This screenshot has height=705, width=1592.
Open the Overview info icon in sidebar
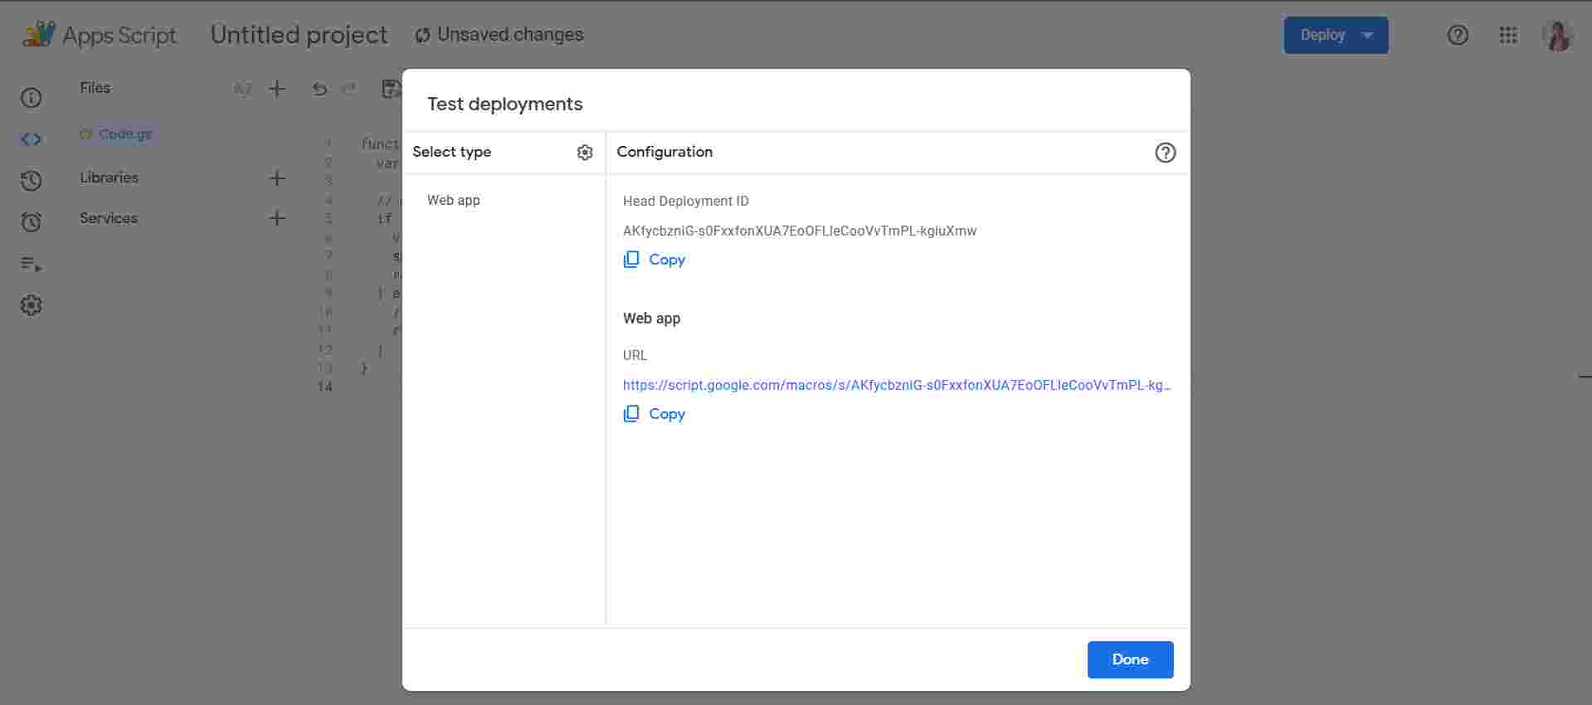click(31, 98)
